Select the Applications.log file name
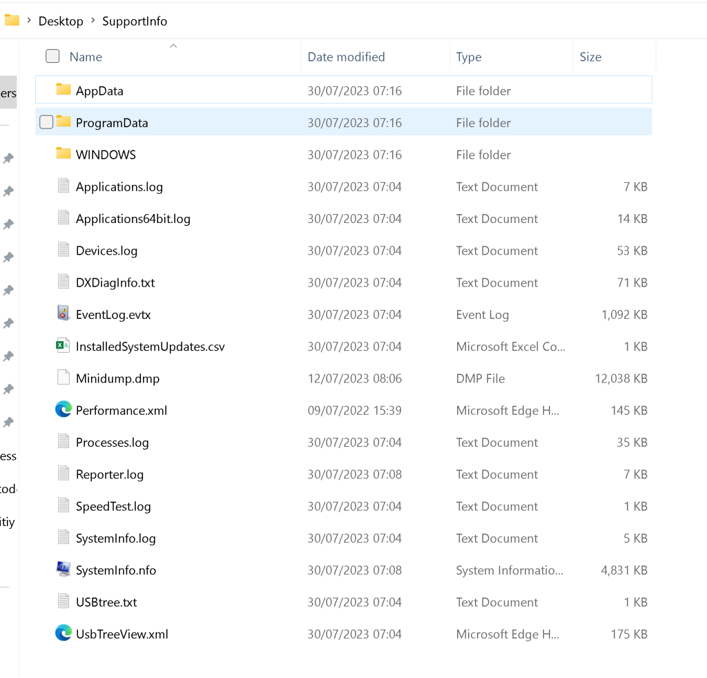Screen dimensions: 707x678 click(119, 187)
